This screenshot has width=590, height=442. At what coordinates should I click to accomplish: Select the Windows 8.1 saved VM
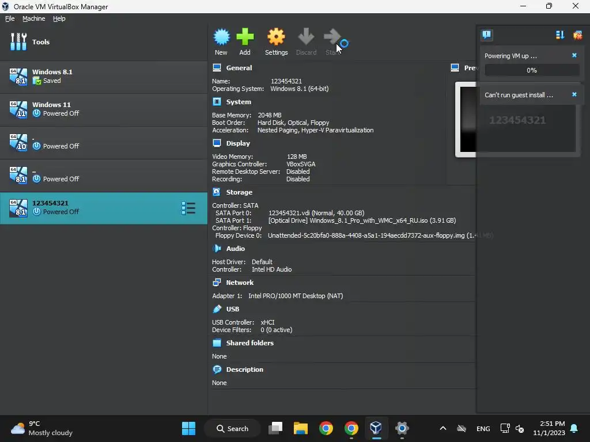104,77
